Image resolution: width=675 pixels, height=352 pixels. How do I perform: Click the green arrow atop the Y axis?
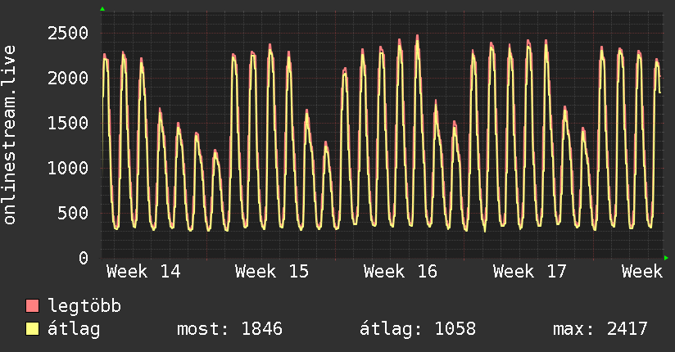coord(102,9)
